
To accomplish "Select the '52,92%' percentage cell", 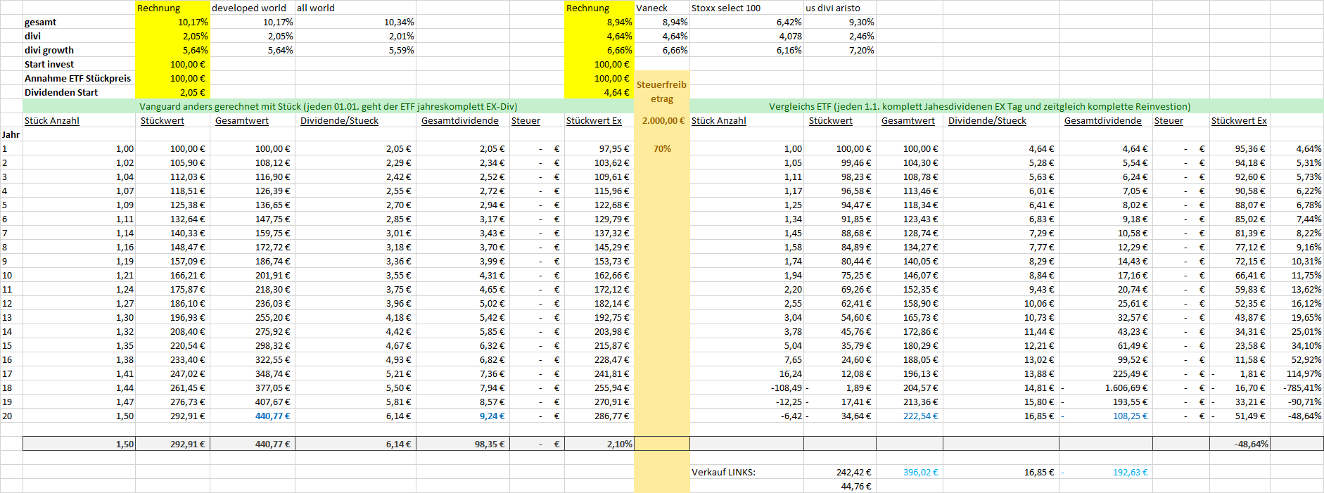I will tap(1297, 359).
